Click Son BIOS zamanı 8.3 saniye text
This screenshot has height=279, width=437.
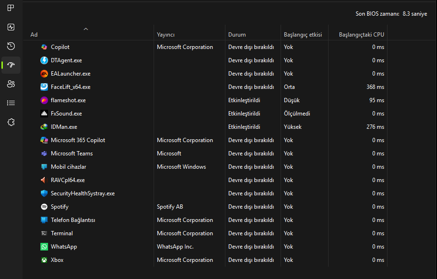[x=391, y=14]
